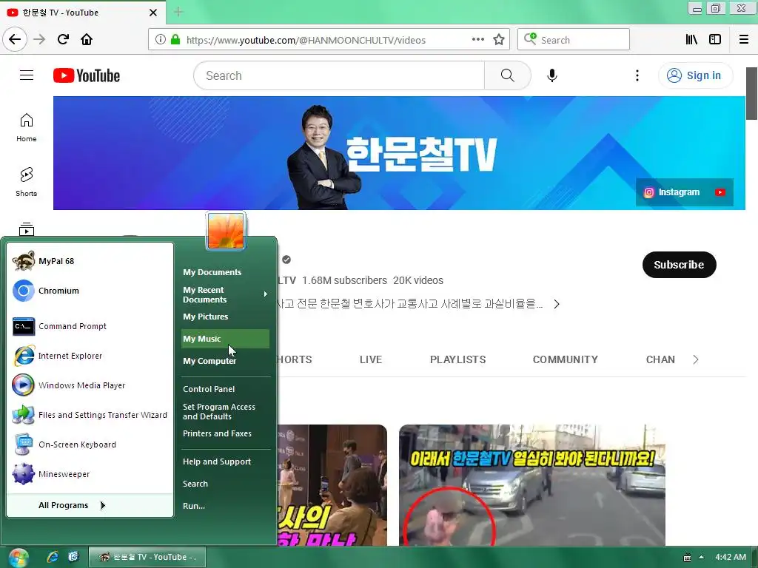Viewport: 758px width, 568px height.
Task: Switch to the COMMUNITY channel tab
Action: (x=565, y=359)
